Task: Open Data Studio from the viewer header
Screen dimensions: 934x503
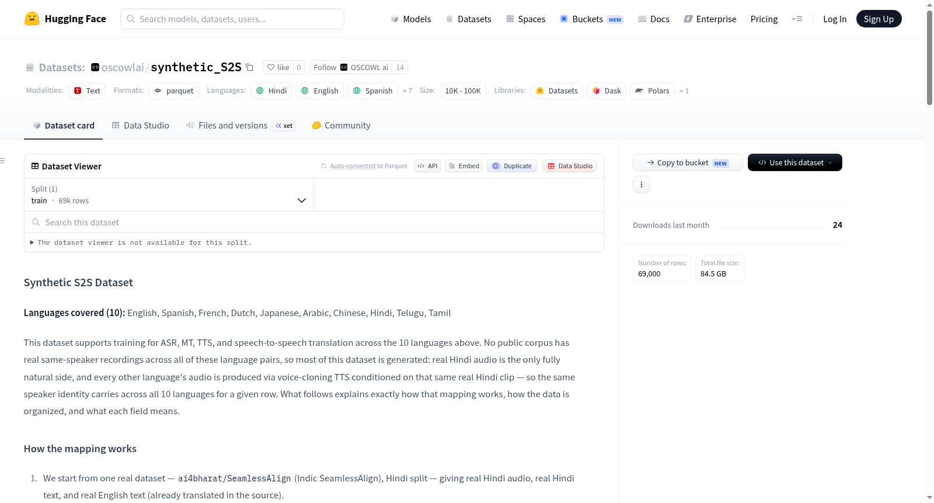Action: click(570, 166)
